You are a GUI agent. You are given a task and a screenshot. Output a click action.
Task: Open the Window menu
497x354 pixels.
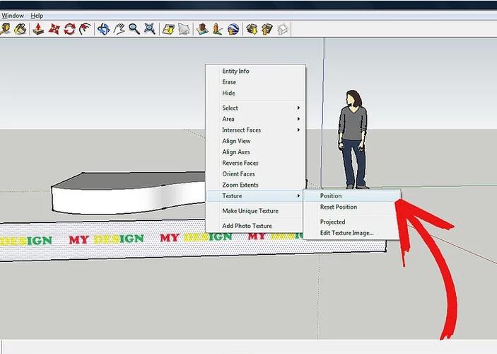pos(12,16)
